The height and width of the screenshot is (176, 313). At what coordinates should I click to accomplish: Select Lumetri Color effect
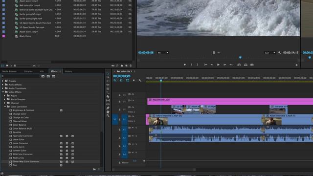pos(20,151)
